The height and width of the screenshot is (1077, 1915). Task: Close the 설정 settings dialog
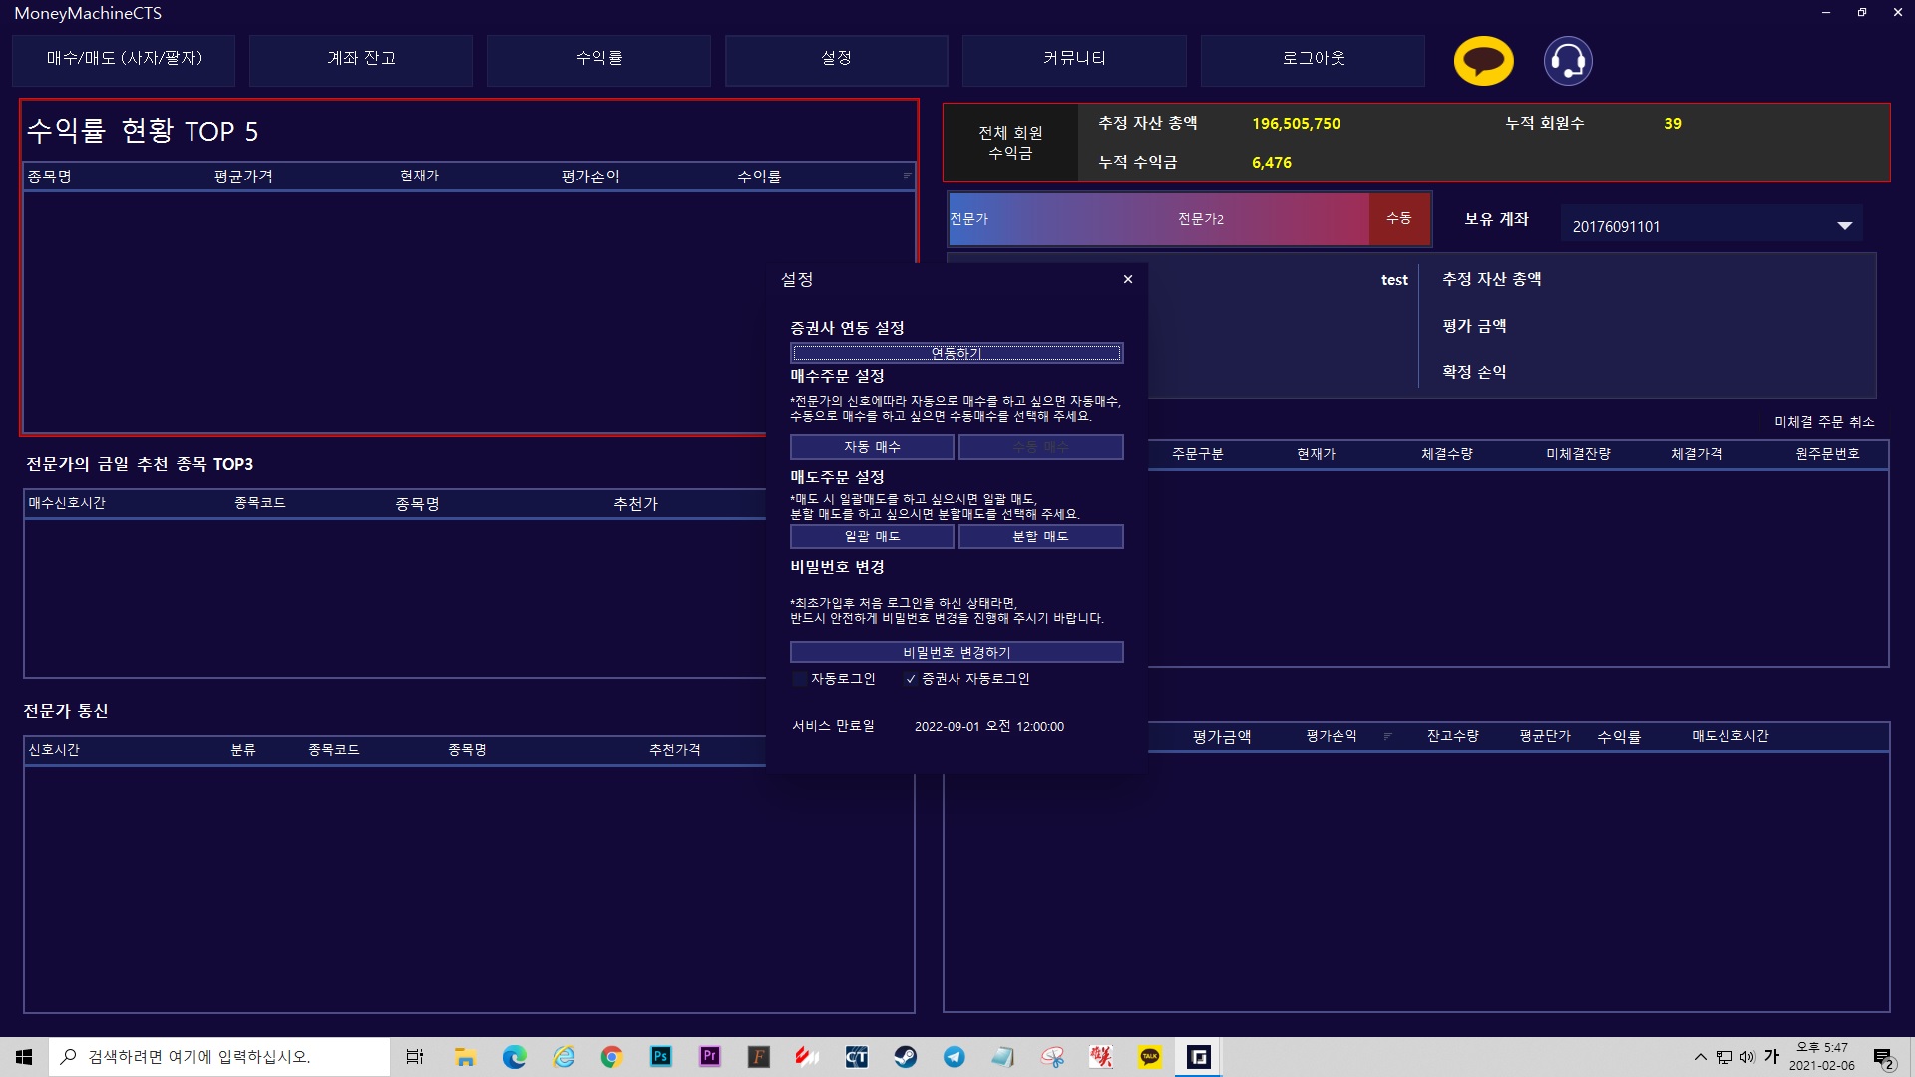point(1128,279)
